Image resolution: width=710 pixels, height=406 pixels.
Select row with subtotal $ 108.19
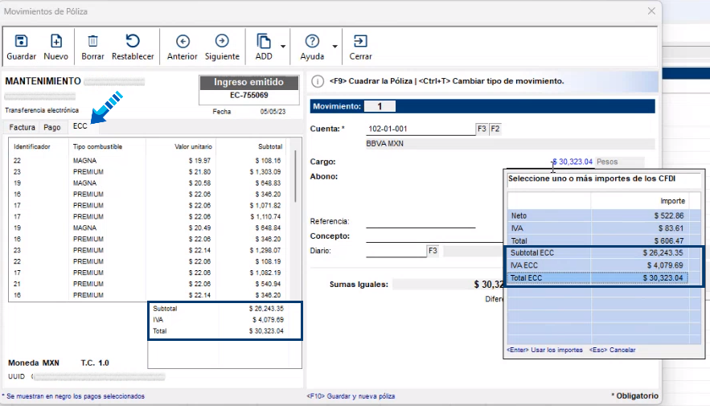150,261
